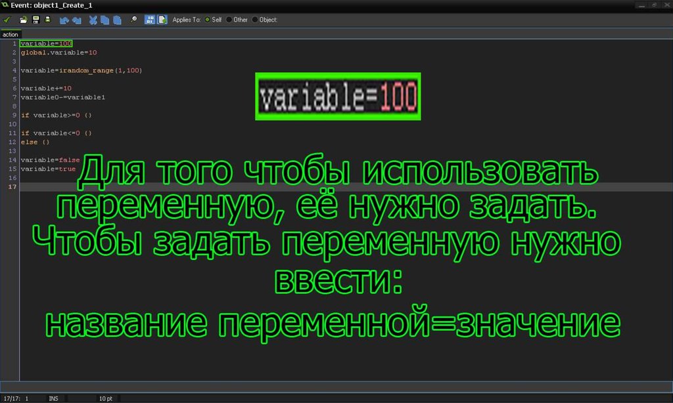Select the Object radio option
The width and height of the screenshot is (673, 403).
[255, 20]
